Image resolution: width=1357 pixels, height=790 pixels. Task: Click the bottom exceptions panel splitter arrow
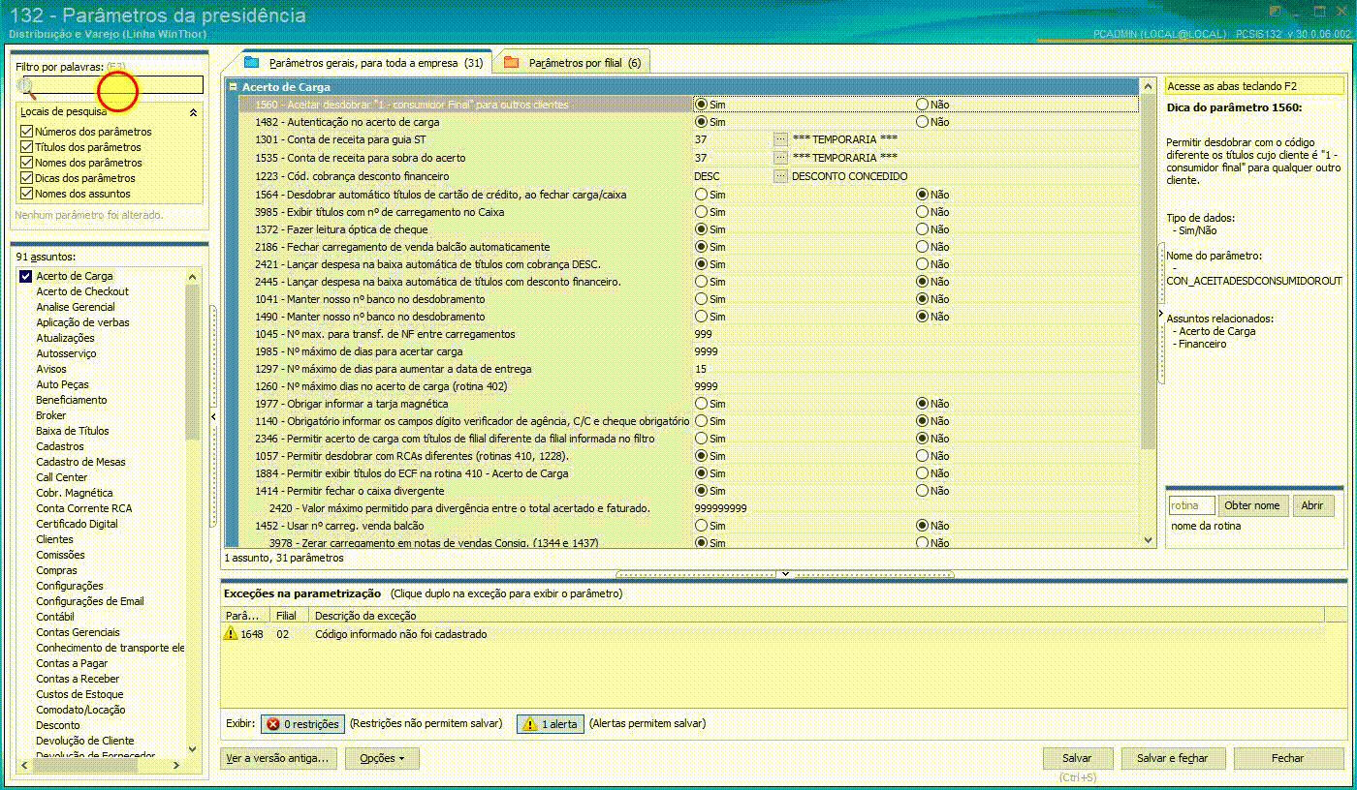tap(785, 574)
